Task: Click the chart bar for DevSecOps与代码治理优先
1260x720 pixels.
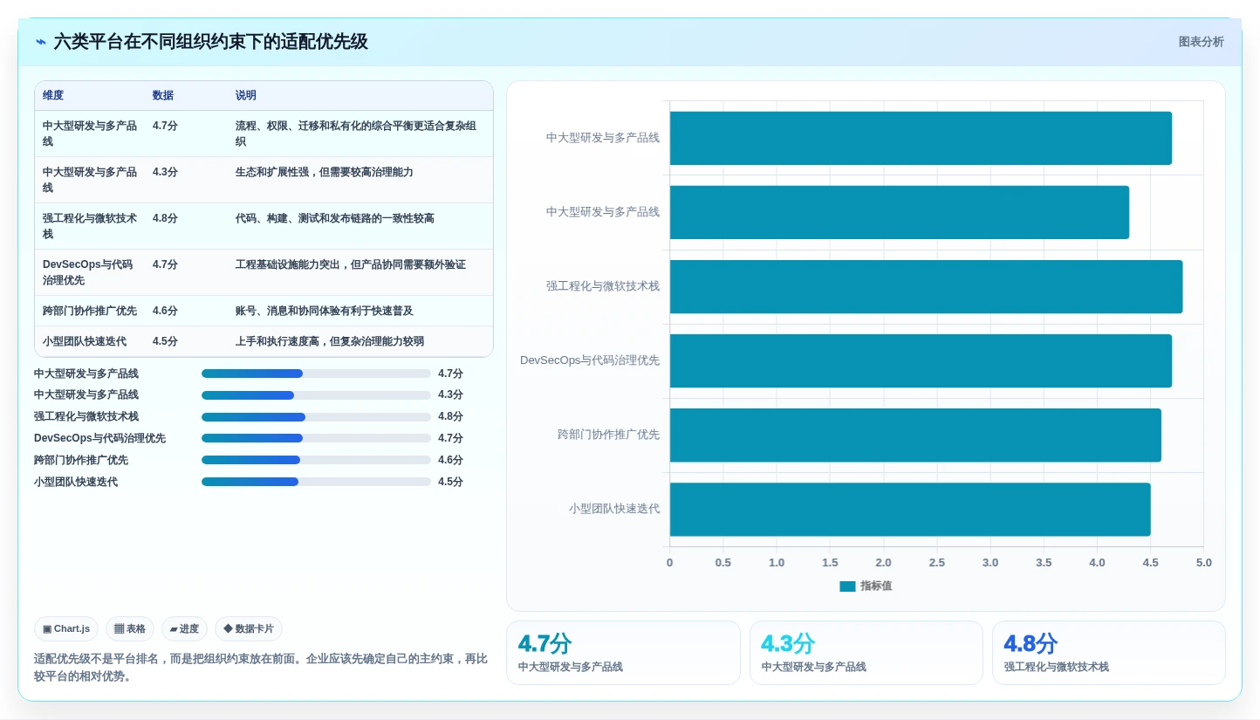Action: (921, 360)
